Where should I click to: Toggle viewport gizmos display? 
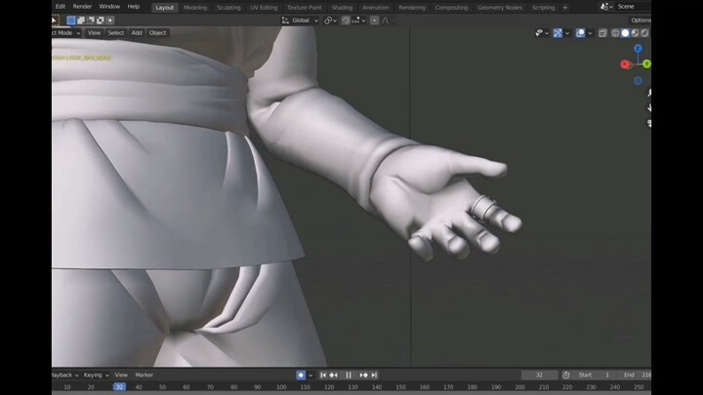click(x=558, y=32)
